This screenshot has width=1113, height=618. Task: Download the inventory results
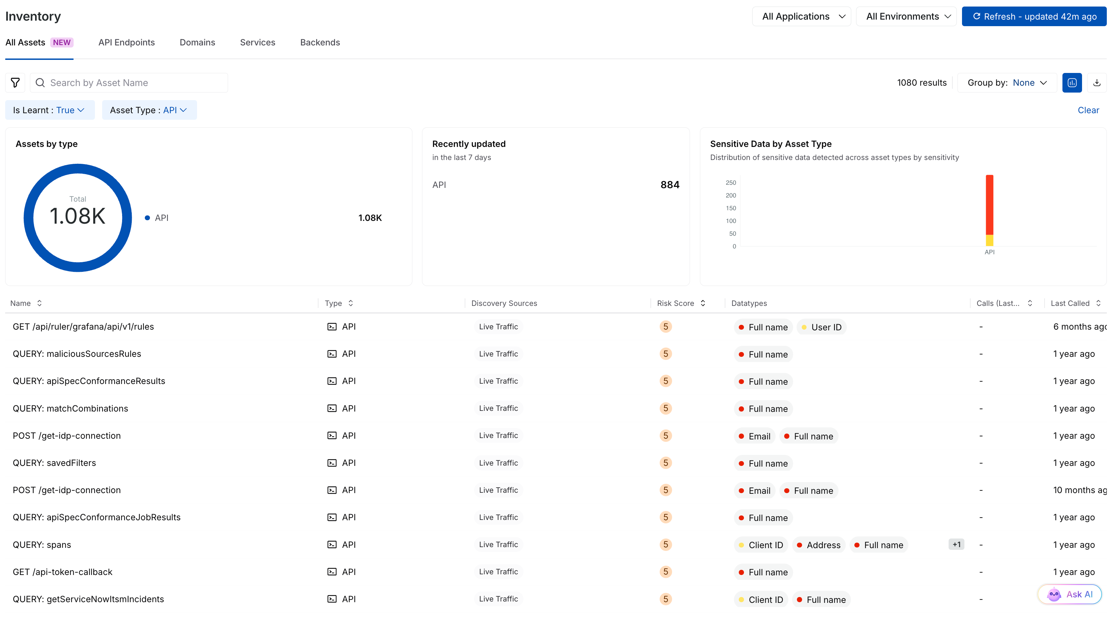1096,83
